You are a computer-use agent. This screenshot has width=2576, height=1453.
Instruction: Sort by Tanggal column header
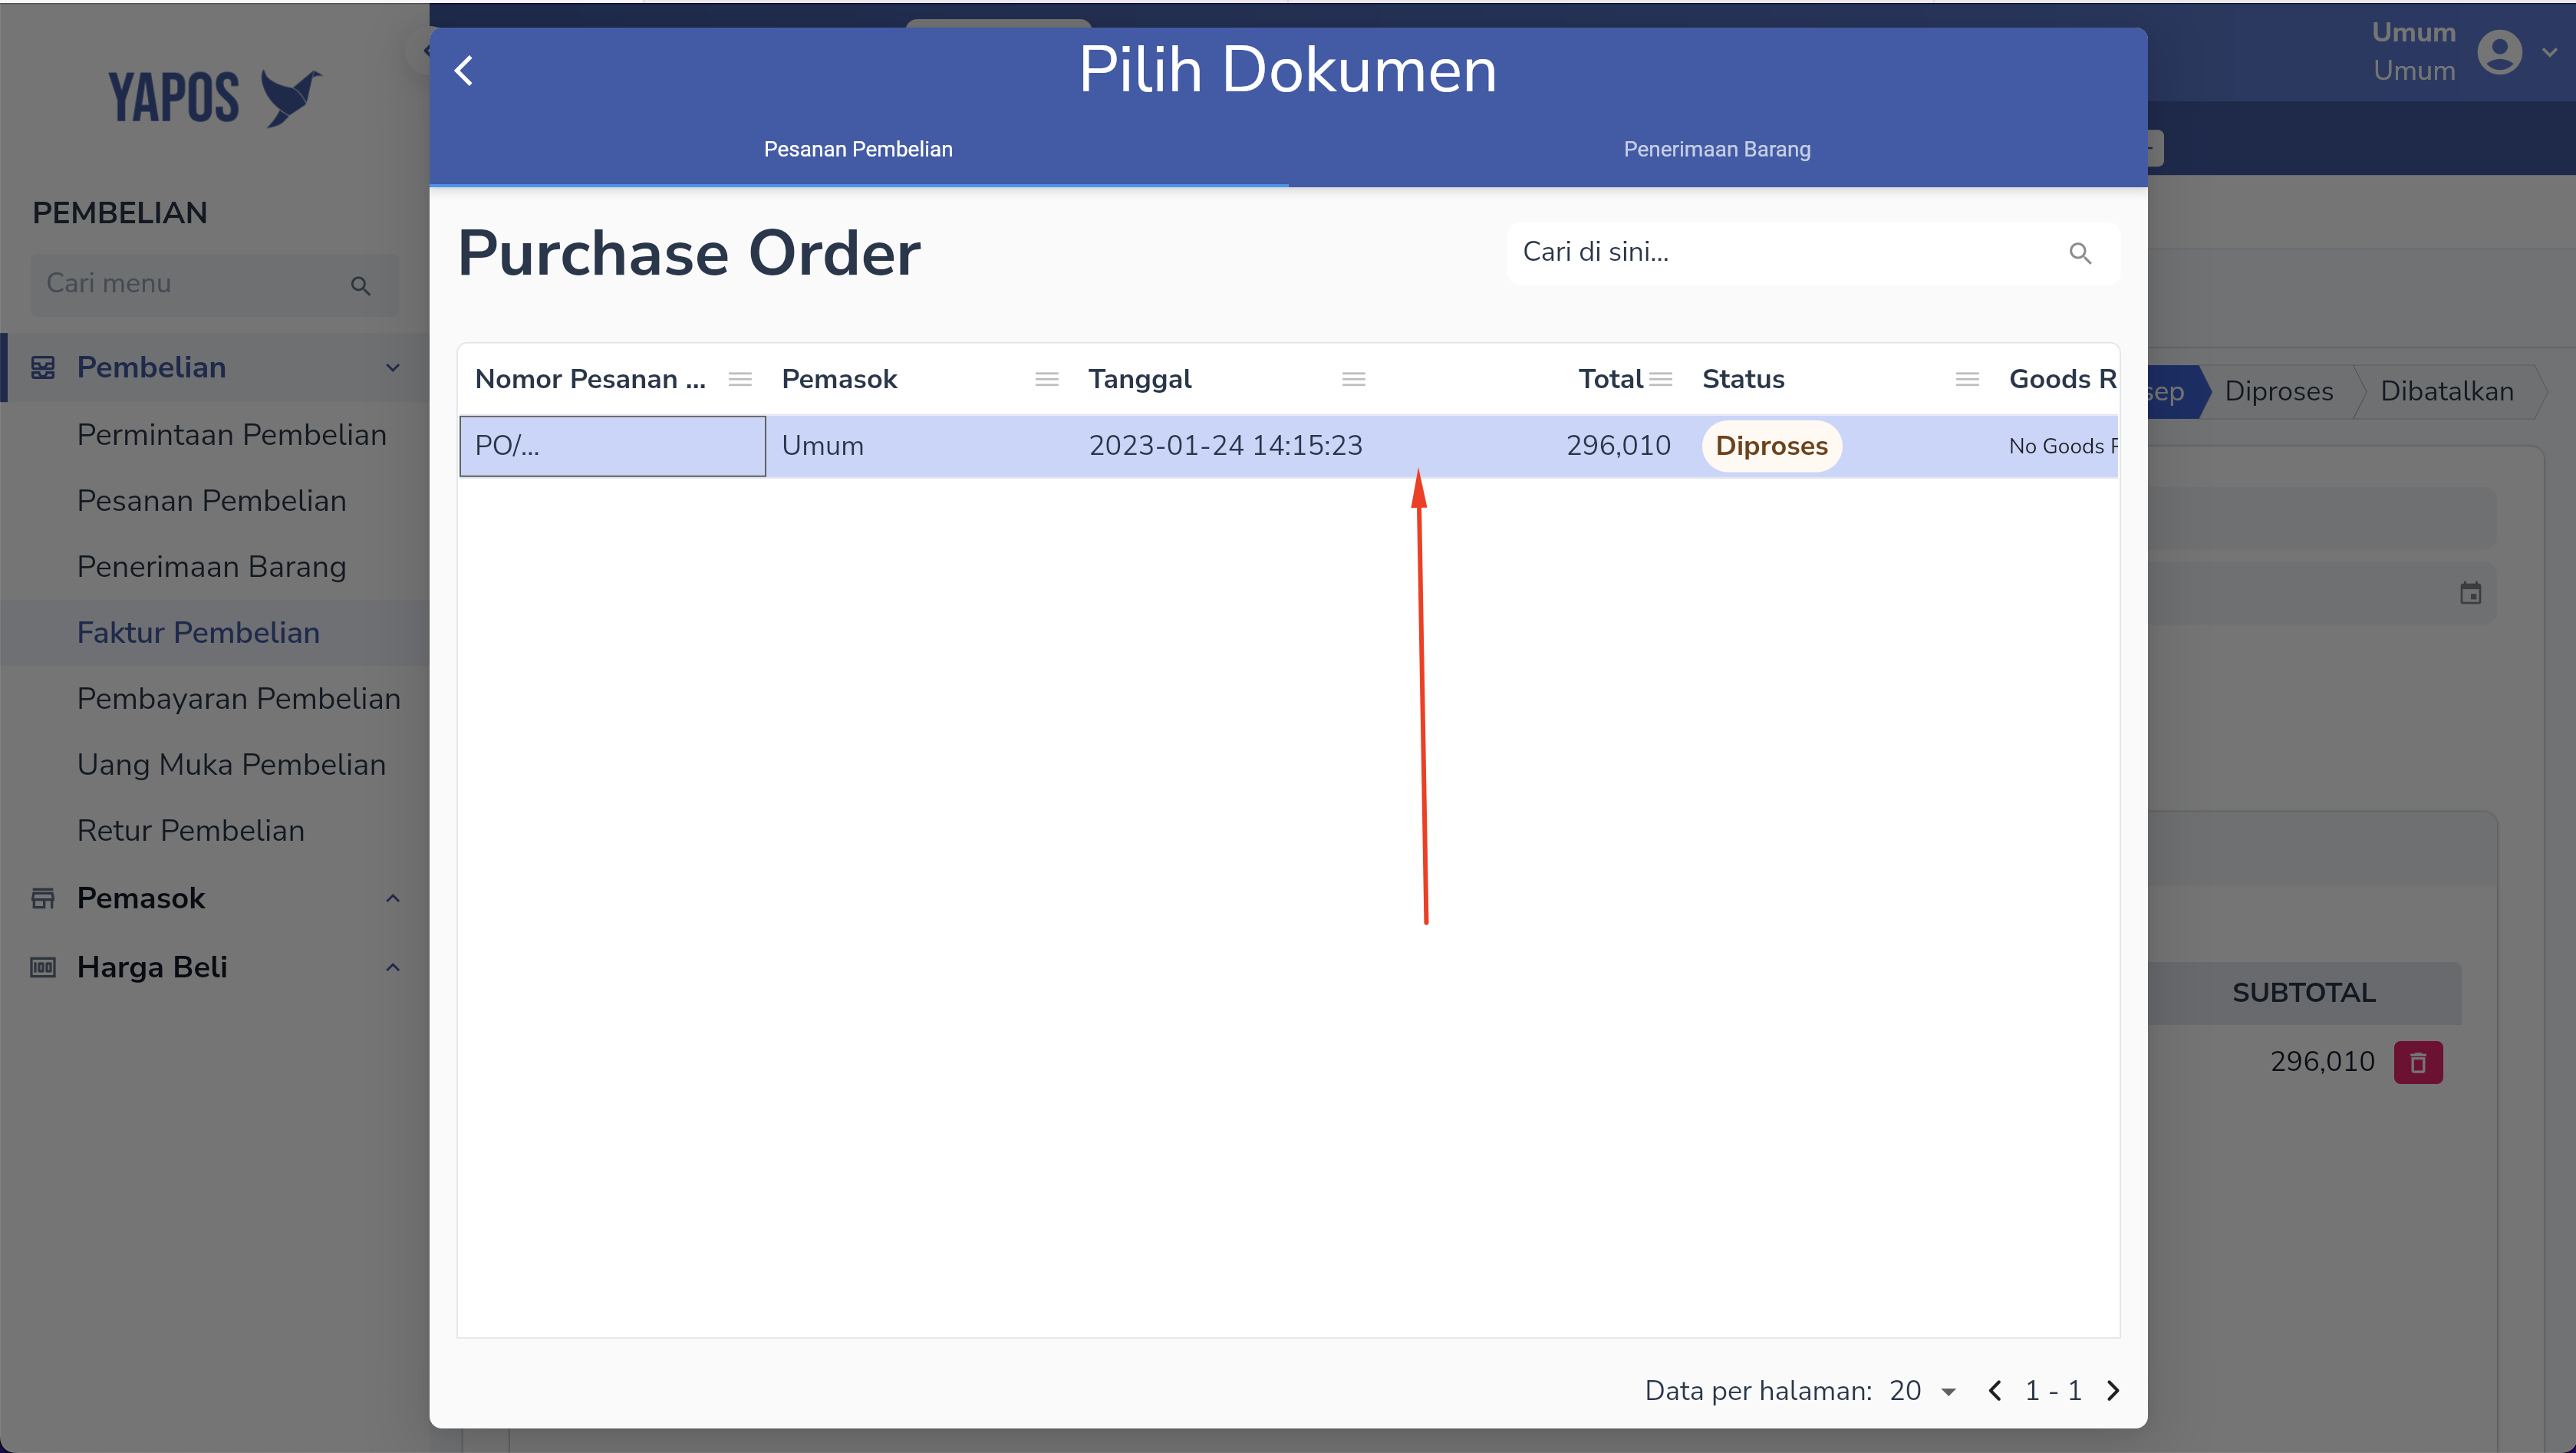click(x=1140, y=379)
